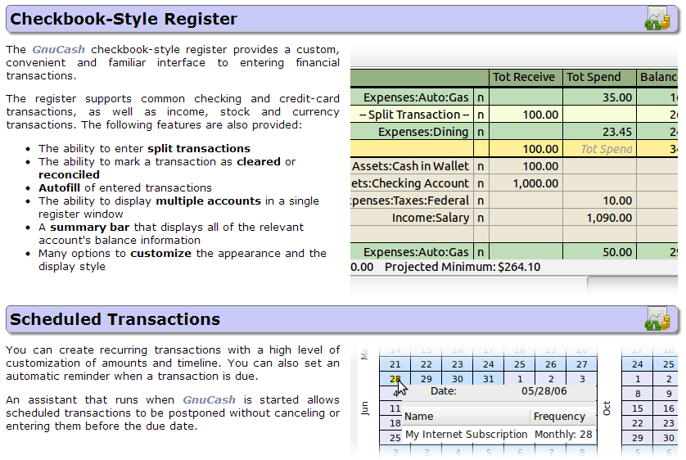This screenshot has width=686, height=460.
Task: Click bold text Autofill
Action: click(x=60, y=187)
